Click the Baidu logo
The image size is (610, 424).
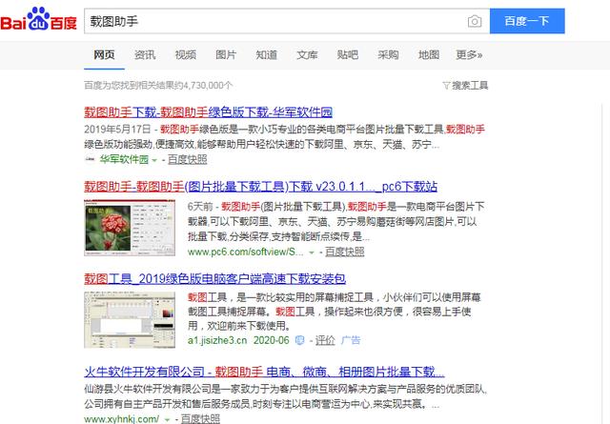[x=38, y=19]
